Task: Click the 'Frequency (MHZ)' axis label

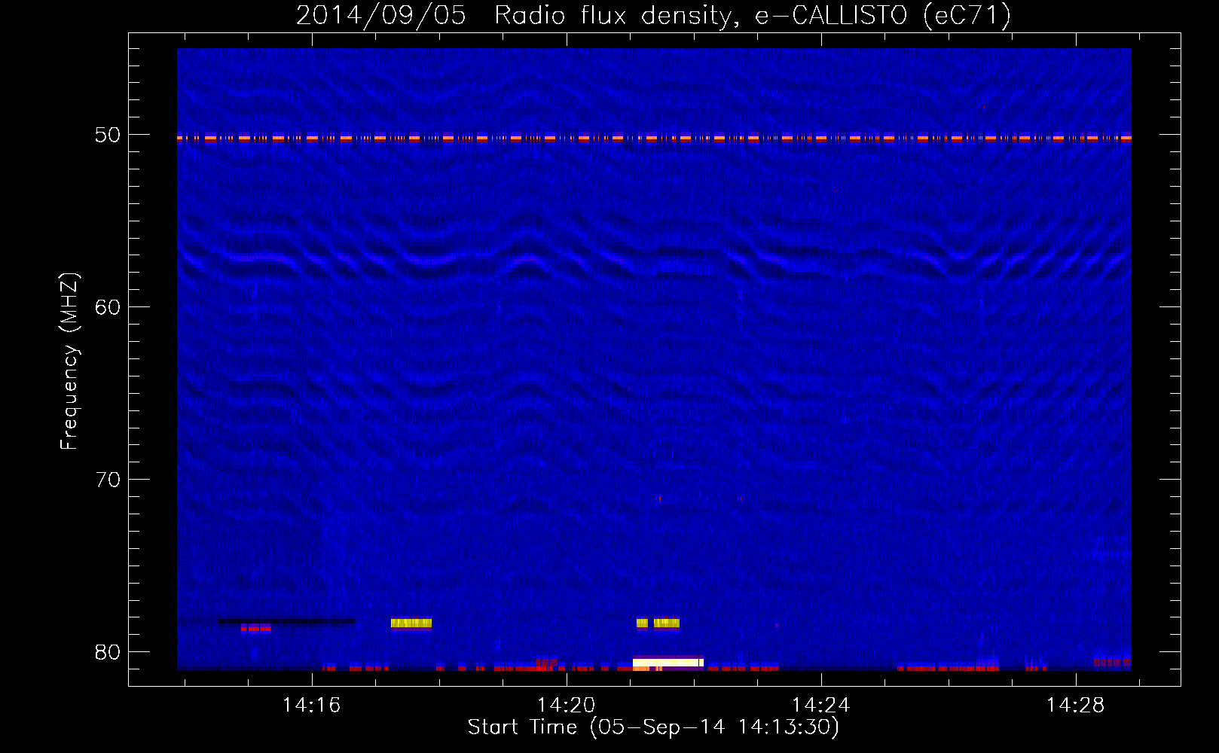Action: click(x=69, y=361)
